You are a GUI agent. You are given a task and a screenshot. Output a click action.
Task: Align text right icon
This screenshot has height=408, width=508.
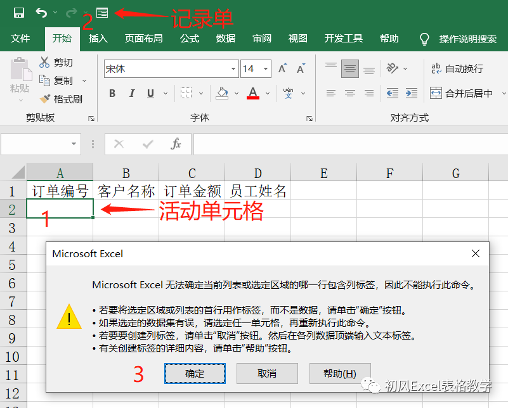click(369, 94)
